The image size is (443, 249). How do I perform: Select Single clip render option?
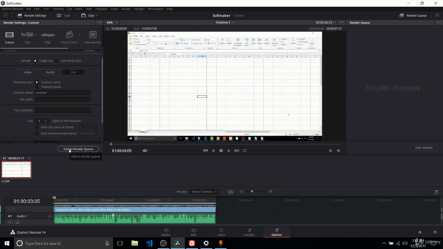coord(35,61)
